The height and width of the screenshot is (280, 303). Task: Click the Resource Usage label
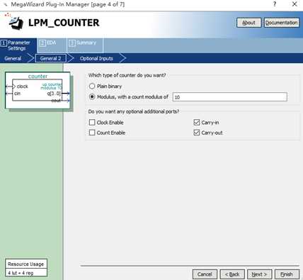(25, 264)
